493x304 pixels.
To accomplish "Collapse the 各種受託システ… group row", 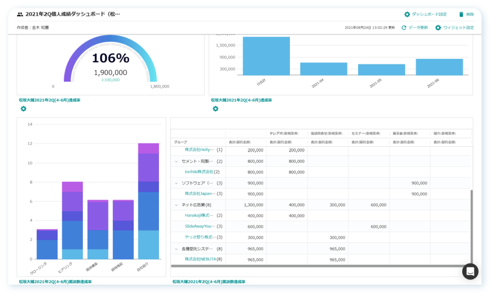I will pos(176,249).
